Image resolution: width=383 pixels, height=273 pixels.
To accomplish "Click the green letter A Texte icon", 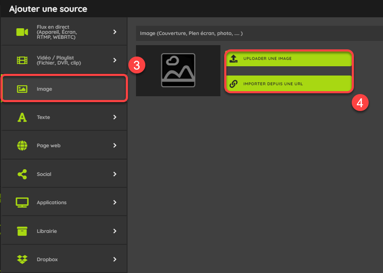I will coord(22,117).
